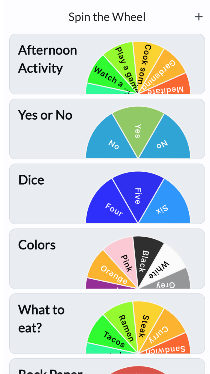Tap the plus icon to create a new wheel
This screenshot has height=374, width=210.
pos(199,17)
